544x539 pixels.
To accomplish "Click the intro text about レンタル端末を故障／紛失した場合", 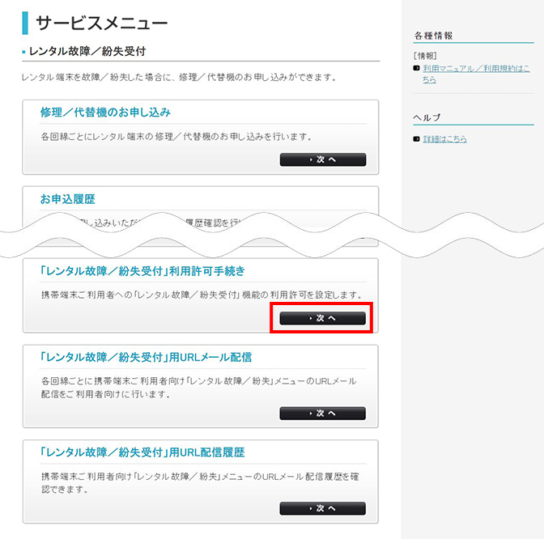I will pos(179,78).
